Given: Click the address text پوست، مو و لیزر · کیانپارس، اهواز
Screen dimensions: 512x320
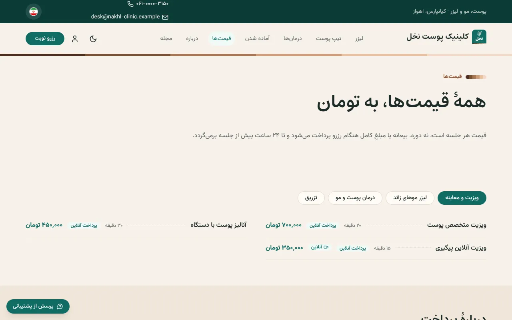Looking at the screenshot, I should 450,11.
